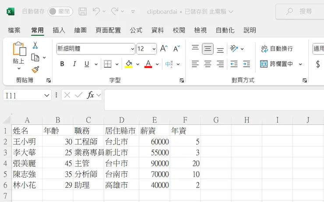This screenshot has height=202, width=324.
Task: Click the accounting format dollar icon
Action: click(x=318, y=64)
